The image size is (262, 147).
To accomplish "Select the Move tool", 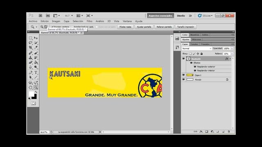I will [36, 38].
